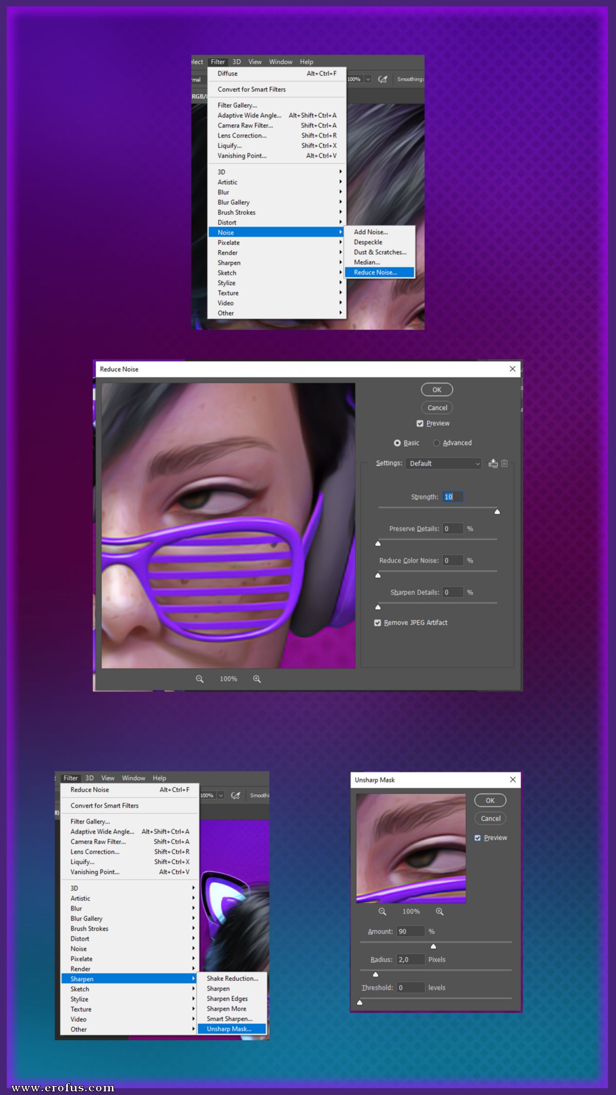616x1095 pixels.
Task: Expand Texture in the menu with Sharpen highlighted
Action: tap(129, 1009)
